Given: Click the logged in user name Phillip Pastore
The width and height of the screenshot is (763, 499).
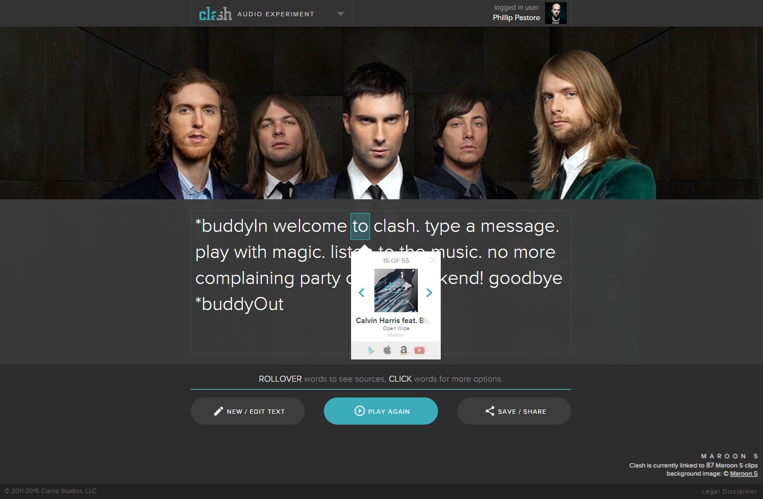Looking at the screenshot, I should (x=516, y=17).
